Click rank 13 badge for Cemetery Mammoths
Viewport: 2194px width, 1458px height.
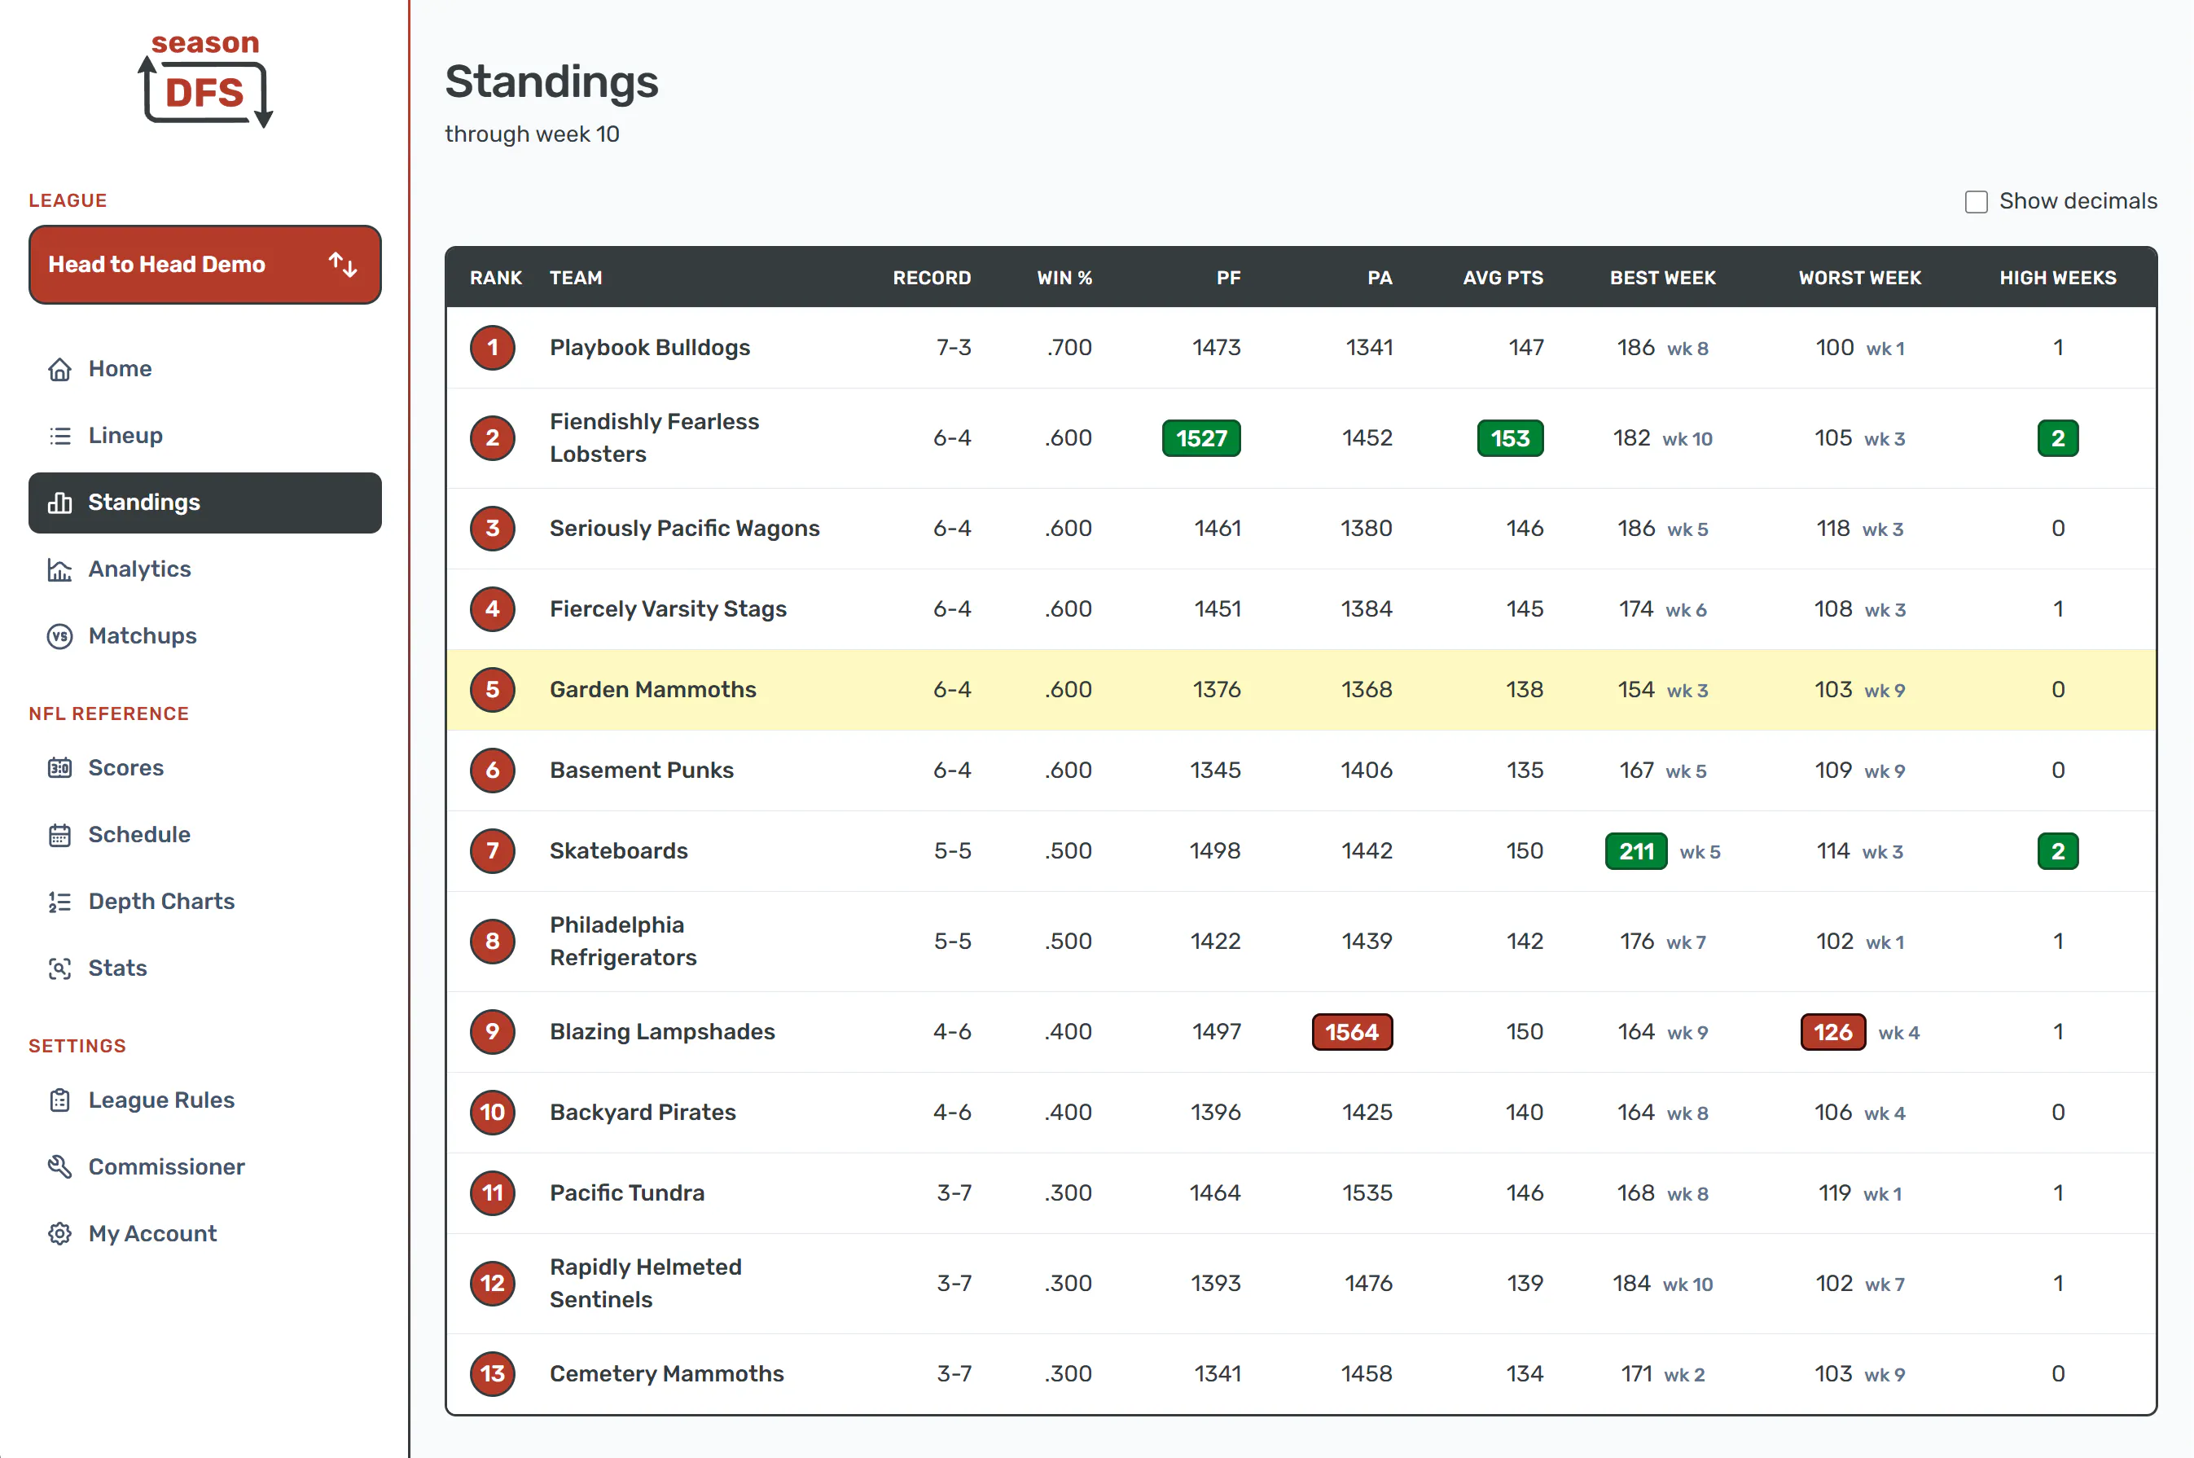pos(493,1374)
